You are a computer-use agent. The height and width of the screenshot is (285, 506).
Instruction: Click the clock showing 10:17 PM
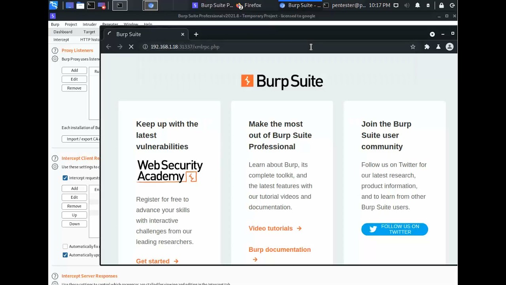point(379,6)
